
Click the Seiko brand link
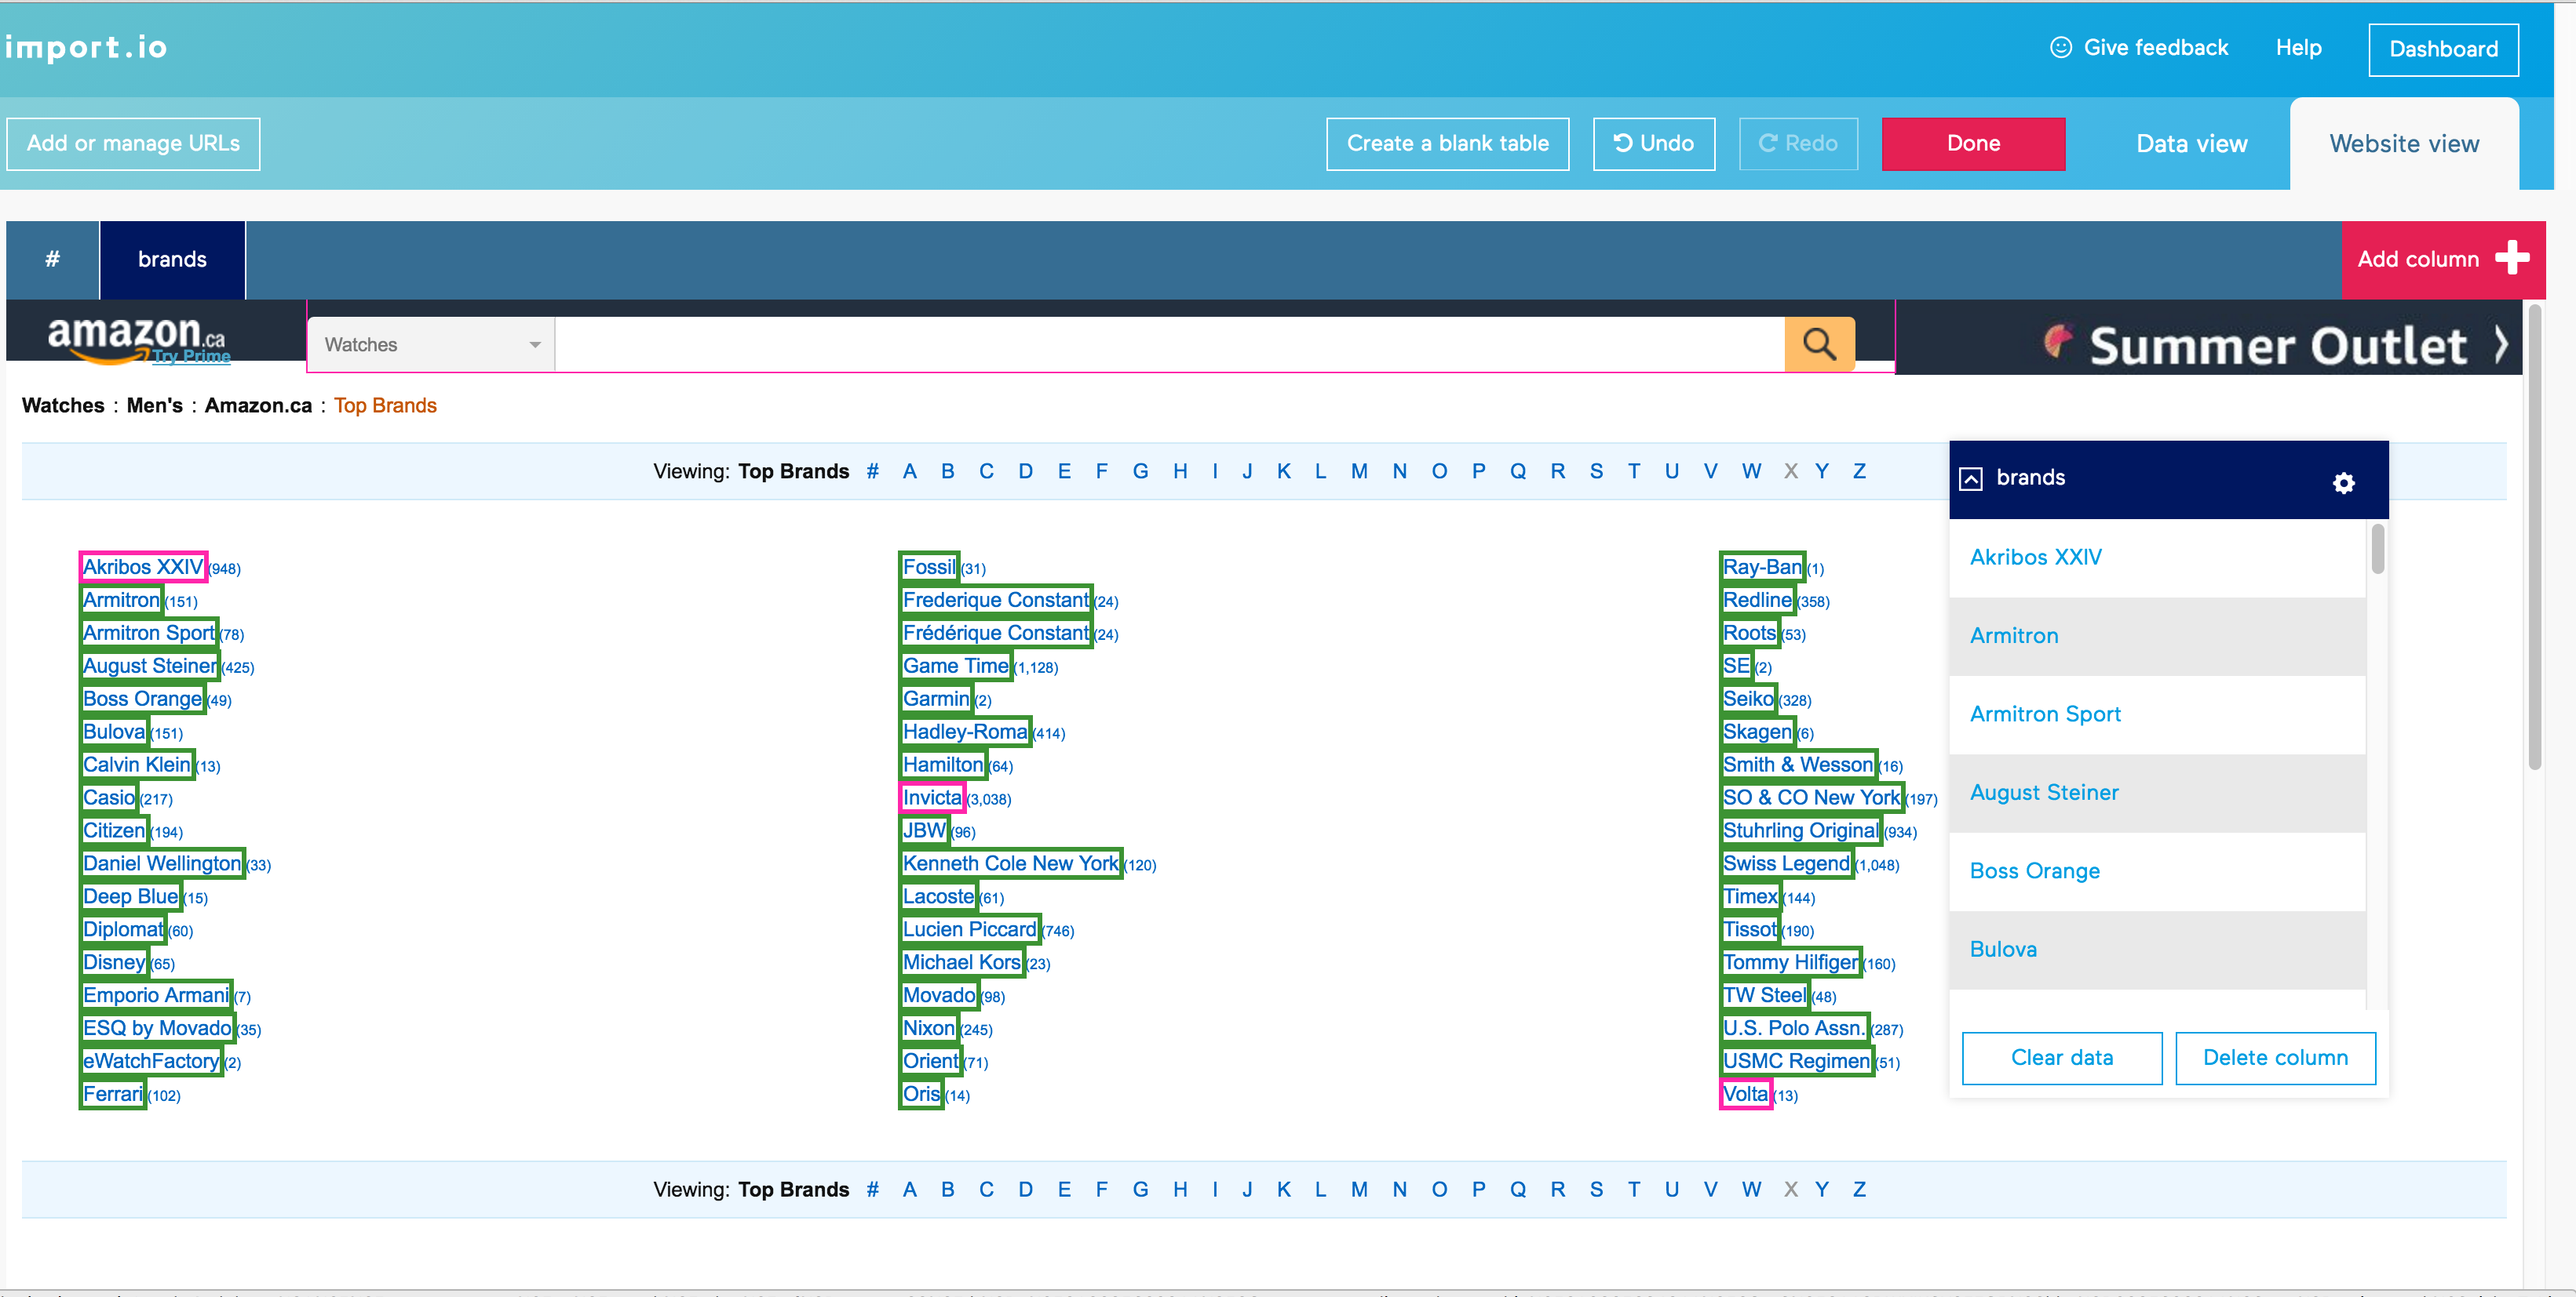1748,699
